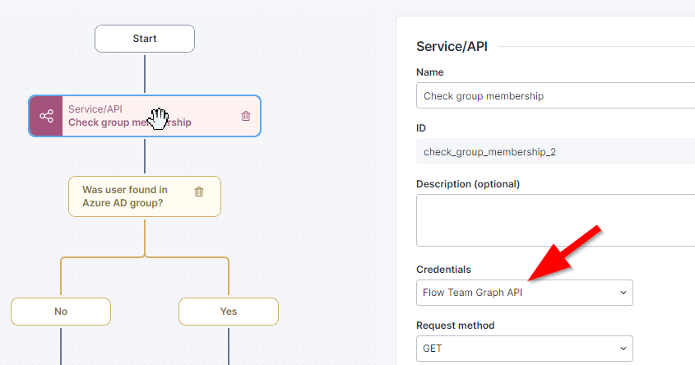Delete the Azure AD group condition node

pos(199,192)
